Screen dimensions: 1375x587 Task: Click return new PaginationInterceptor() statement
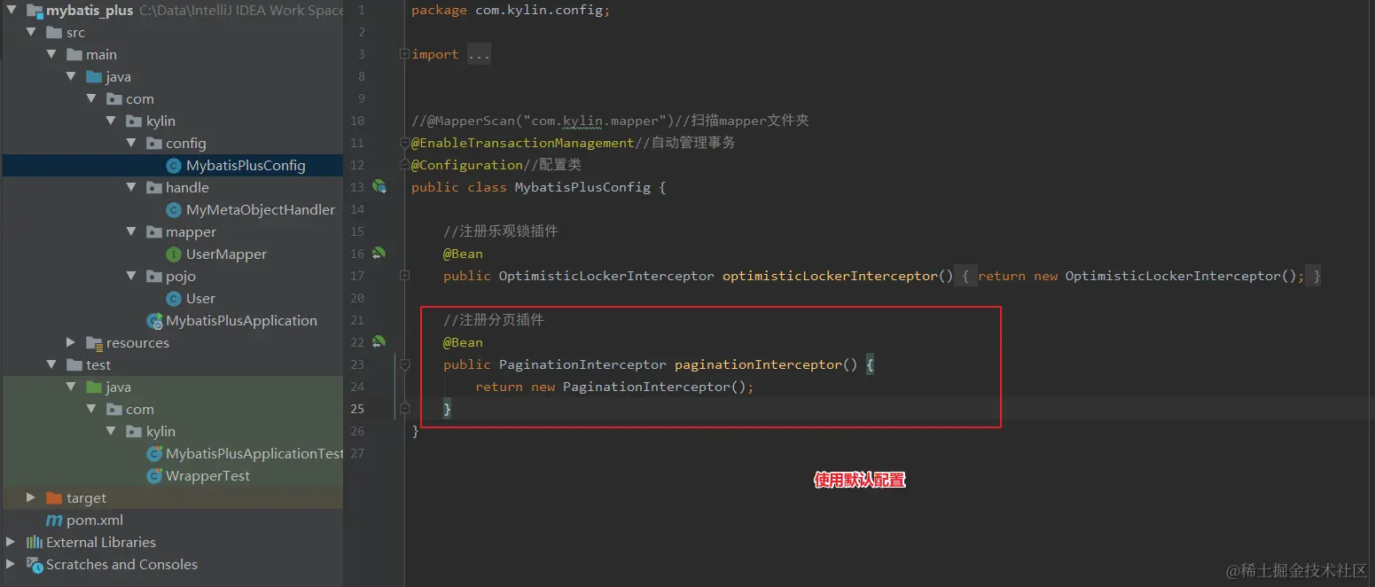pyautogui.click(x=614, y=387)
